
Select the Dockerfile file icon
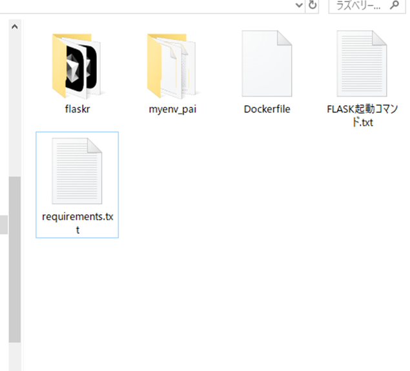(x=267, y=63)
